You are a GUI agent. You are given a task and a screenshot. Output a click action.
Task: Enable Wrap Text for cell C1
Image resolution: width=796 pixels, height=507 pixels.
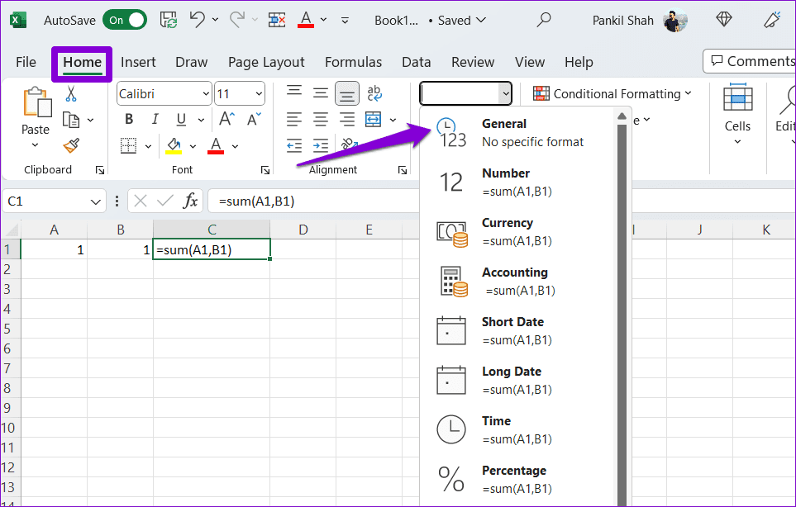click(374, 93)
